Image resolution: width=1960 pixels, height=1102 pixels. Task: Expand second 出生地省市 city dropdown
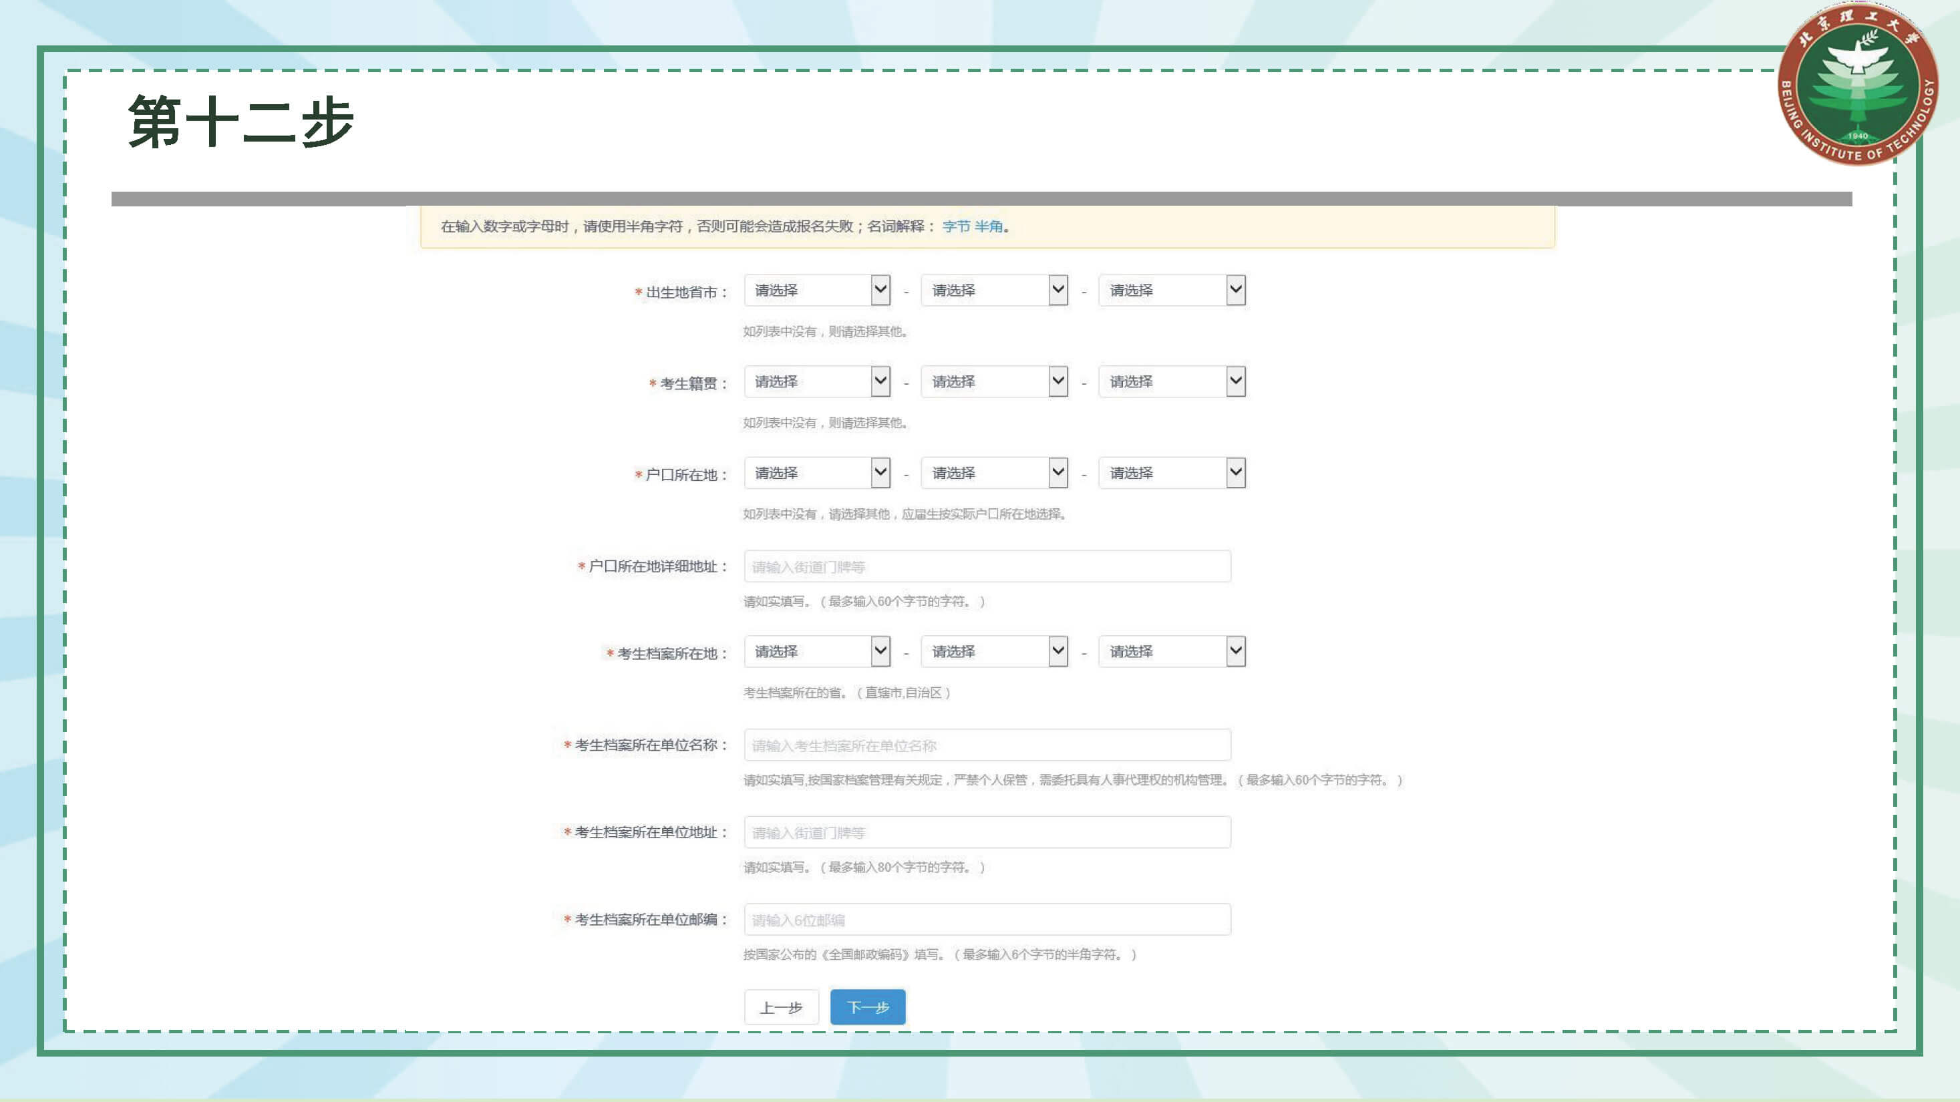[x=994, y=291]
